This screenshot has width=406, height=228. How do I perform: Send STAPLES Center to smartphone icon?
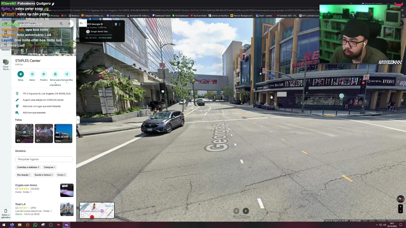(x=55, y=74)
